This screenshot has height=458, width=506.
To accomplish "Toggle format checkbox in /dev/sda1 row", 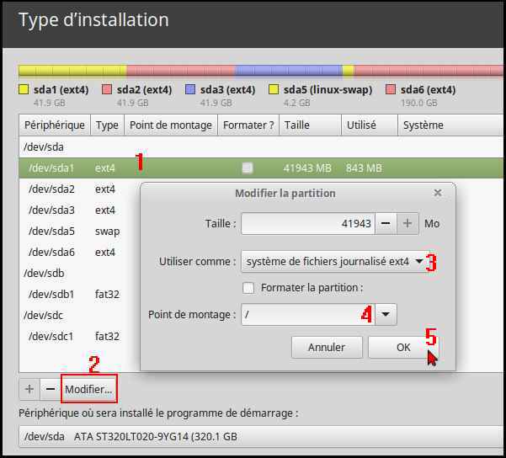I will click(247, 168).
